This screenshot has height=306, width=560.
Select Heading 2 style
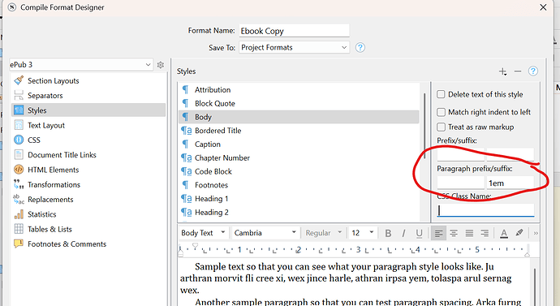pos(299,212)
